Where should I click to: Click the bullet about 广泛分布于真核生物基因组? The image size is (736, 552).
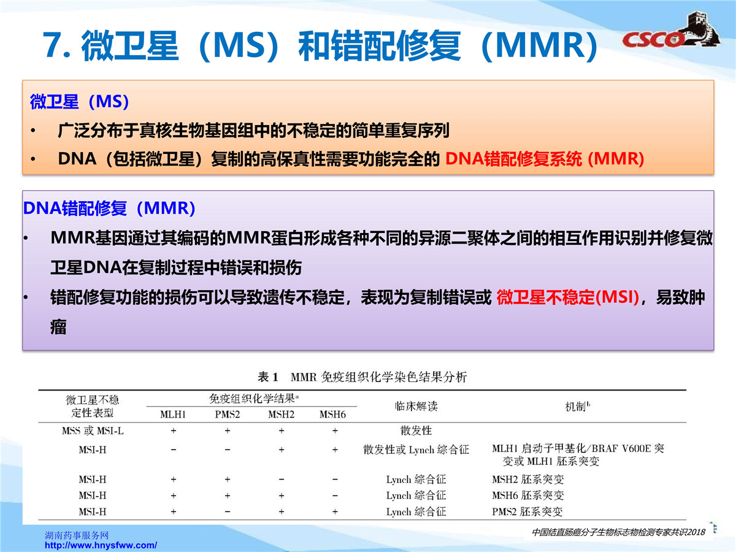254,131
